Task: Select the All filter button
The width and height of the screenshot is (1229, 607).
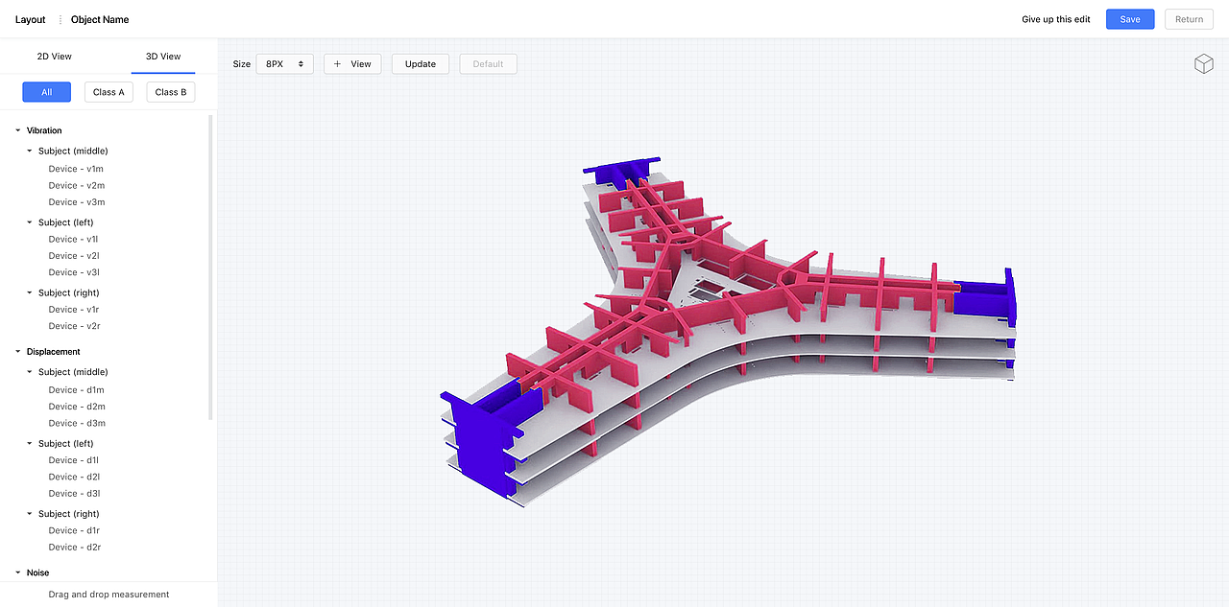Action: pyautogui.click(x=46, y=92)
